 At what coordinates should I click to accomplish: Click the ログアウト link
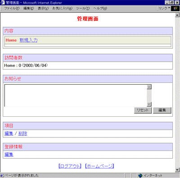click(x=70, y=166)
